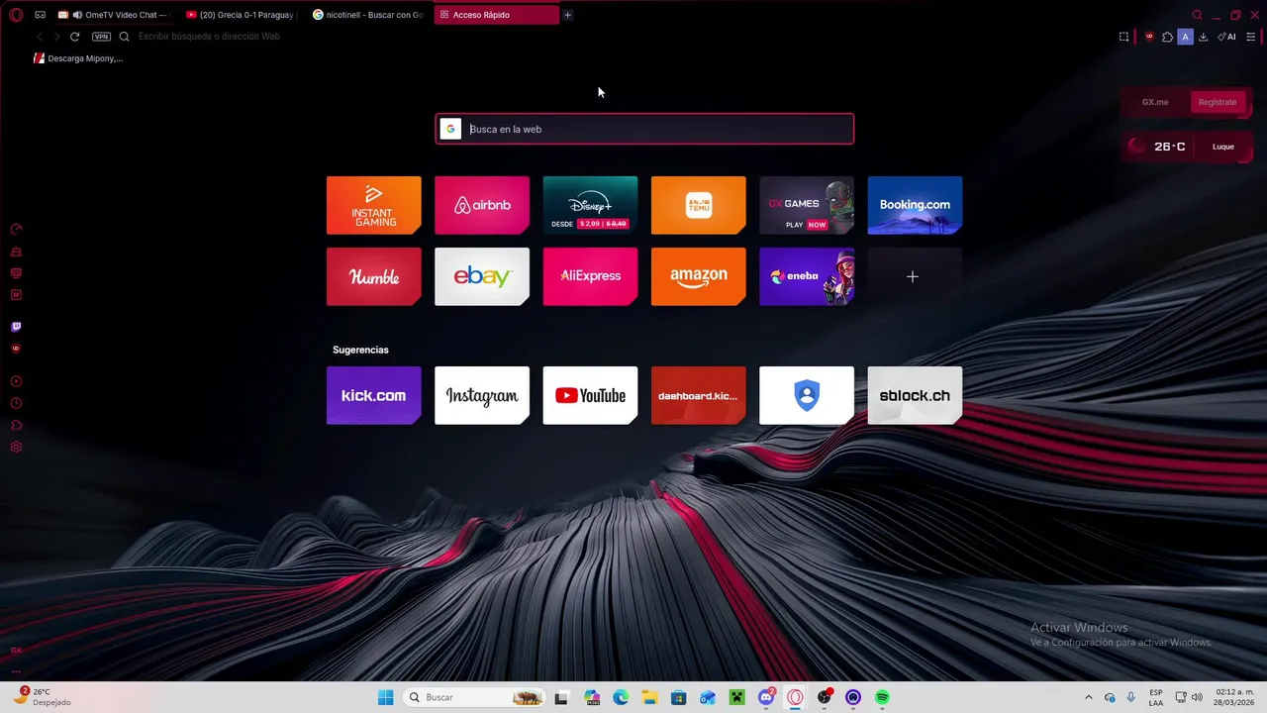Show hidden tray icons chevron

point(1089,697)
